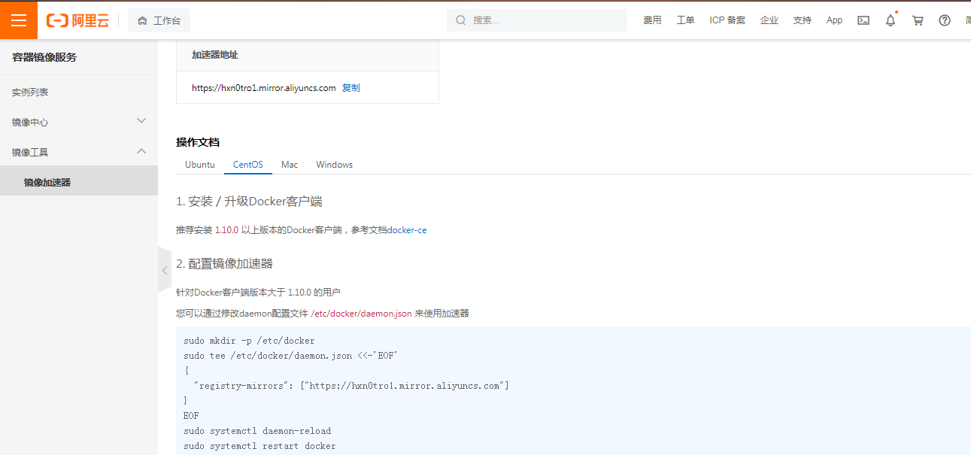Viewport: 971px width, 455px height.
Task: Click 'sudo systemctl restart docker' code line
Action: [x=259, y=446]
